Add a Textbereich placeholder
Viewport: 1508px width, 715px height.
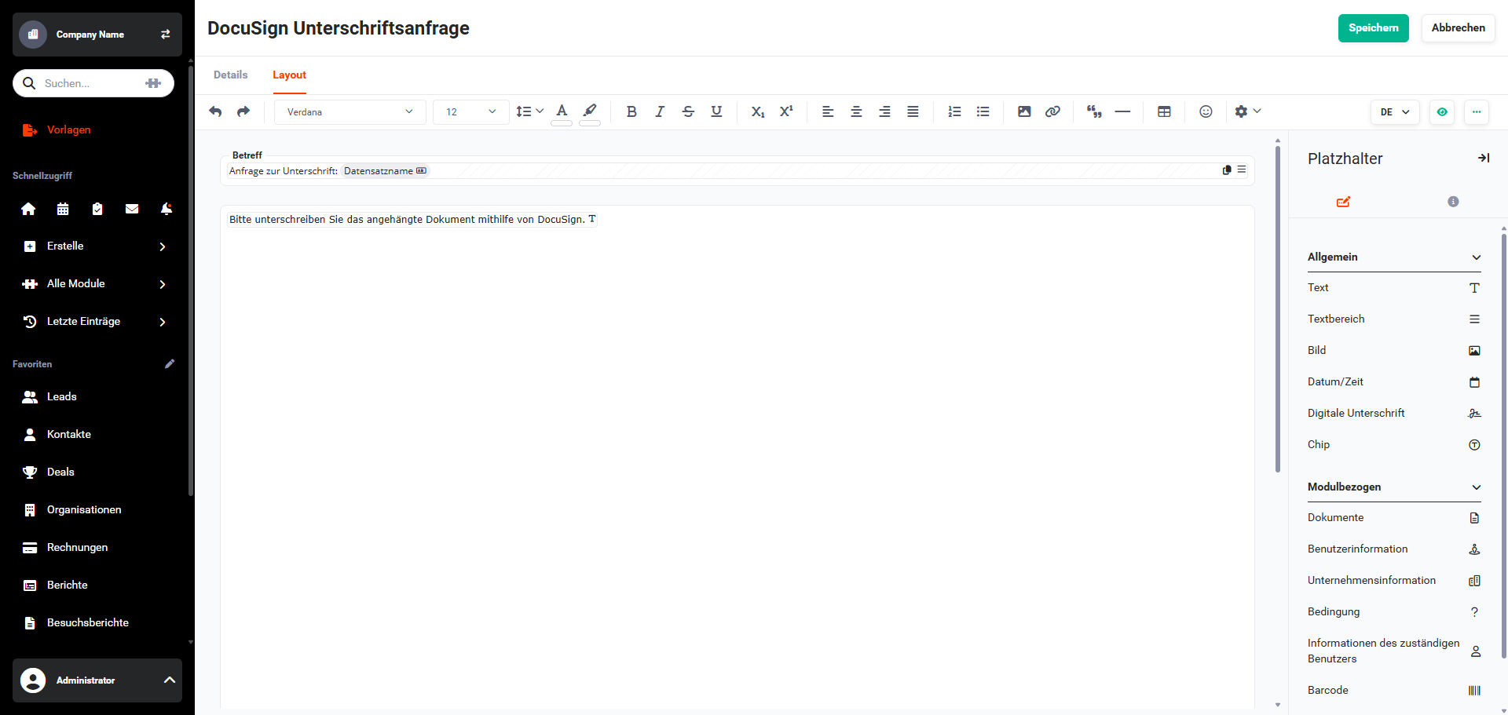point(1394,319)
